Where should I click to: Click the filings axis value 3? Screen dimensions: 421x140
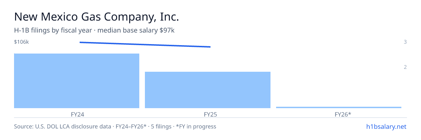(x=405, y=42)
